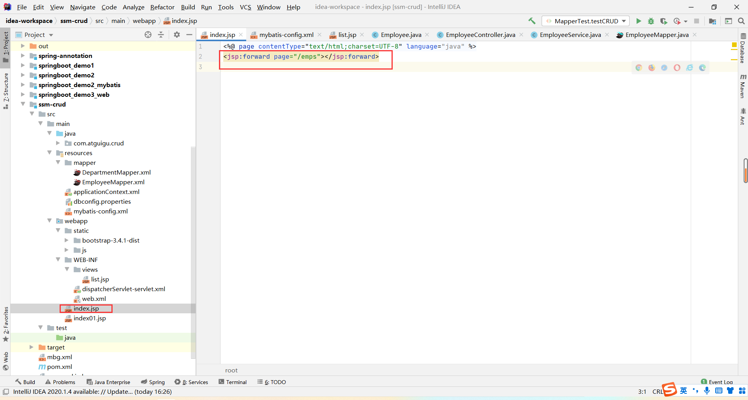Select EmployeeMapper.xml in the tree
748x400 pixels.
pyautogui.click(x=109, y=182)
